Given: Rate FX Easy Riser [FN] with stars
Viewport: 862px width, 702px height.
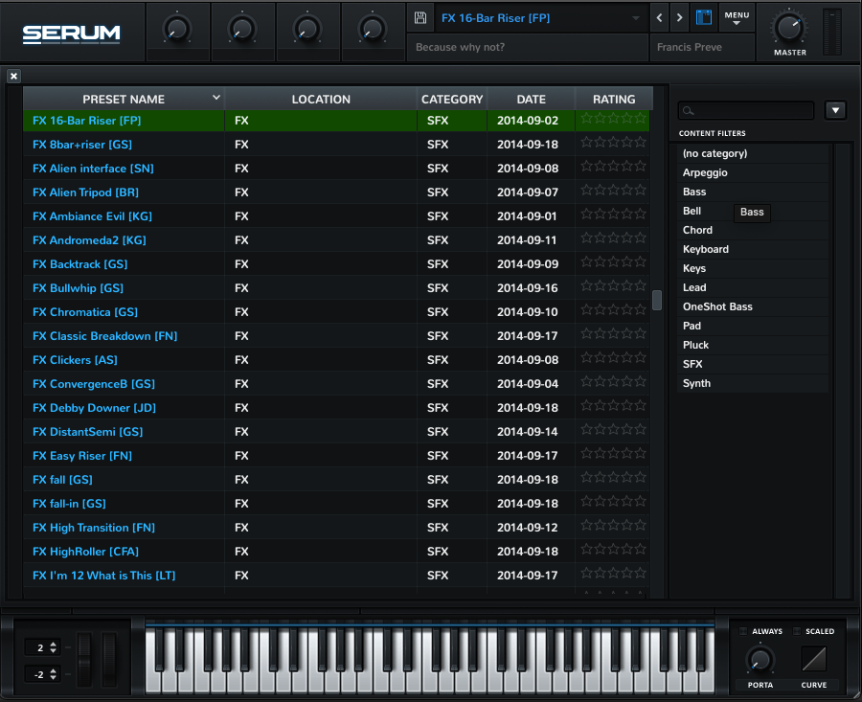Looking at the screenshot, I should 614,454.
